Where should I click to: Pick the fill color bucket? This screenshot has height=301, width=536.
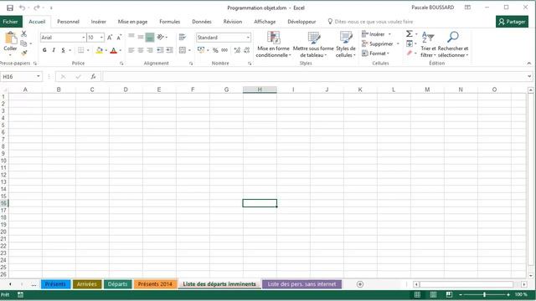[99, 50]
